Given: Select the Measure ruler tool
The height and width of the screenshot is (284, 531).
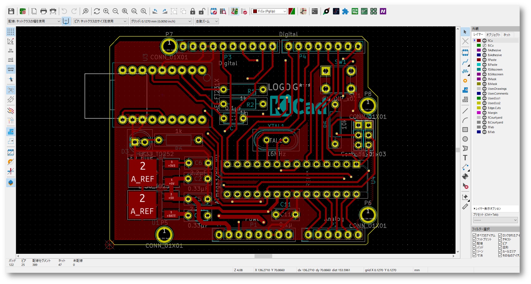Looking at the screenshot, I should pos(465,207).
